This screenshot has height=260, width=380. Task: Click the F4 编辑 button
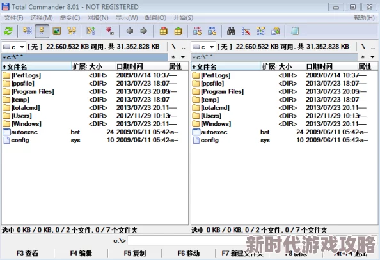click(81, 254)
